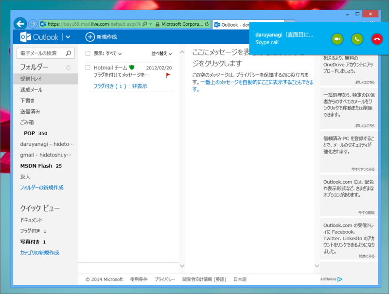The image size is (389, 294).
Task: Click 使用条件 footer link
Action: pyautogui.click(x=139, y=279)
